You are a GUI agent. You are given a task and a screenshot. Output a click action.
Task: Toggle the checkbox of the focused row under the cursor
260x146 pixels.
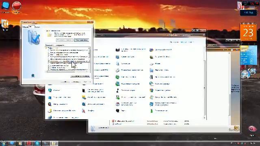(49, 61)
